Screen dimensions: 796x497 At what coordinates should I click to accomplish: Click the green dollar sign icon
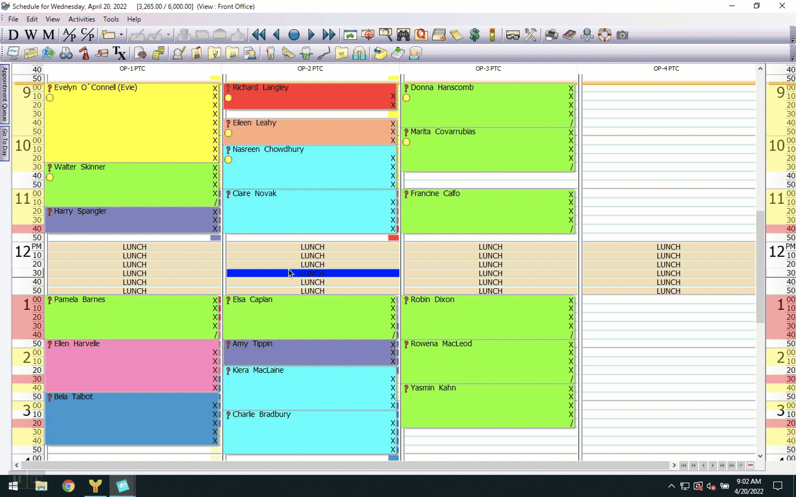474,35
